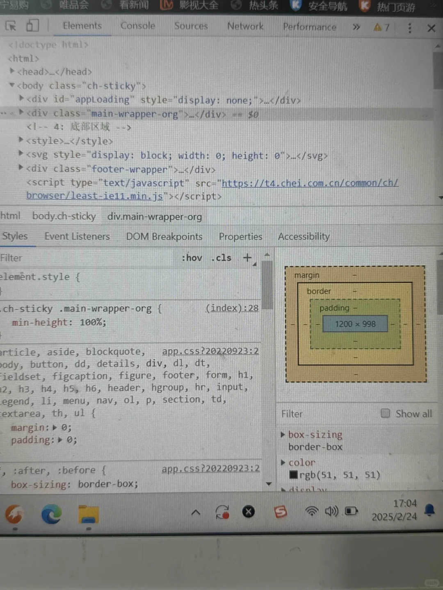This screenshot has width=443, height=590.
Task: Expand the footer-wrapper div node
Action: click(x=21, y=168)
